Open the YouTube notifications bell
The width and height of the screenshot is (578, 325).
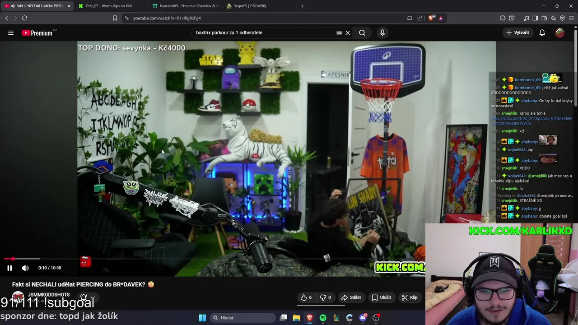(x=542, y=32)
